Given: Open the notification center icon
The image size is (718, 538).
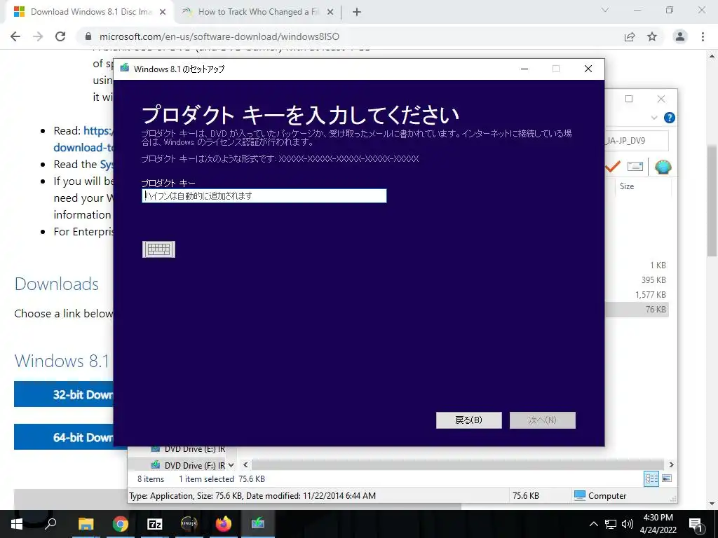Looking at the screenshot, I should tap(696, 525).
